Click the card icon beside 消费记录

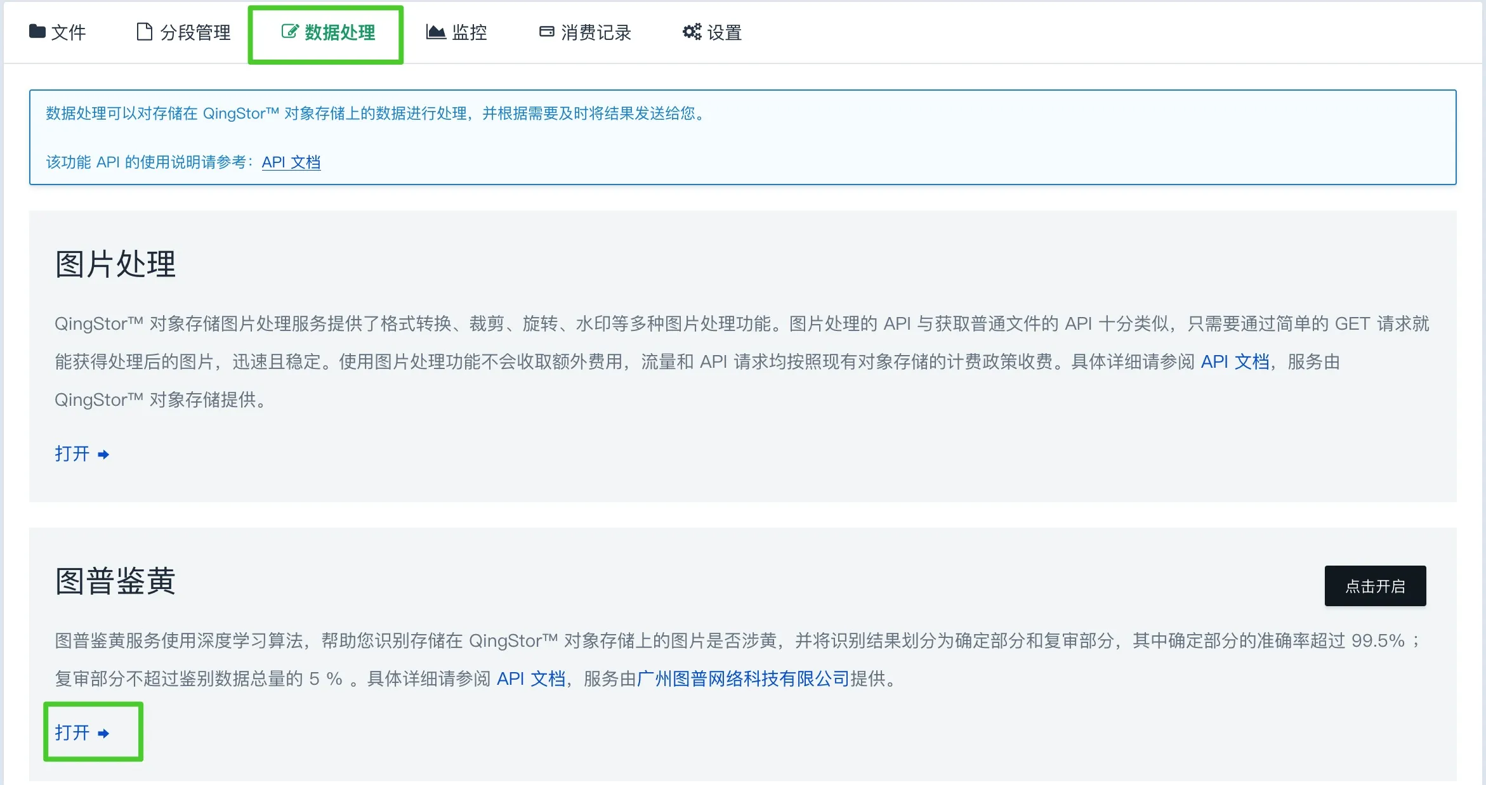coord(546,32)
